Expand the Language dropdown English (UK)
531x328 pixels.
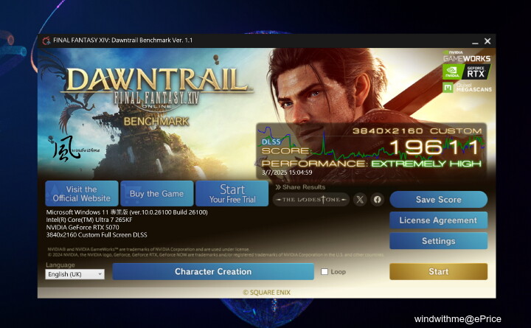pyautogui.click(x=74, y=274)
